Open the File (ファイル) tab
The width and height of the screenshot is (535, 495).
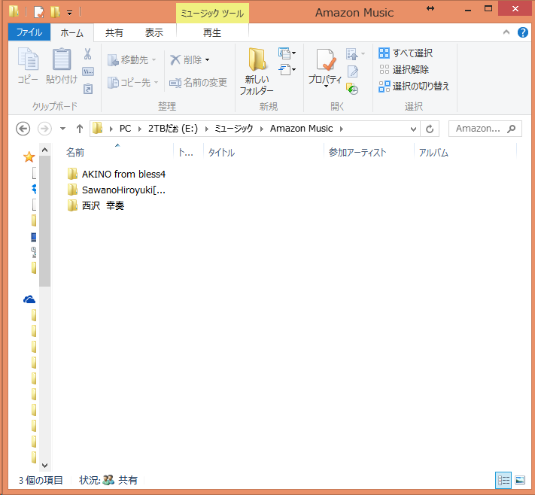pyautogui.click(x=29, y=32)
